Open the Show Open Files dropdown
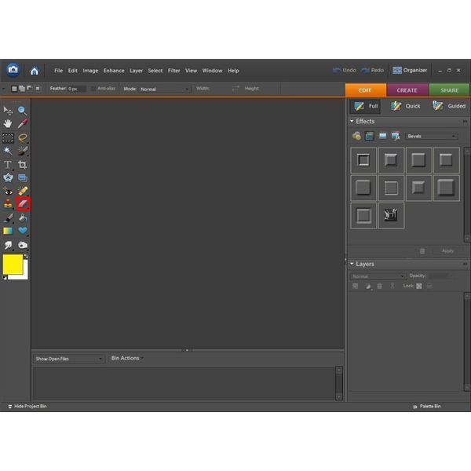Screen dimensions: 471x471 68,359
